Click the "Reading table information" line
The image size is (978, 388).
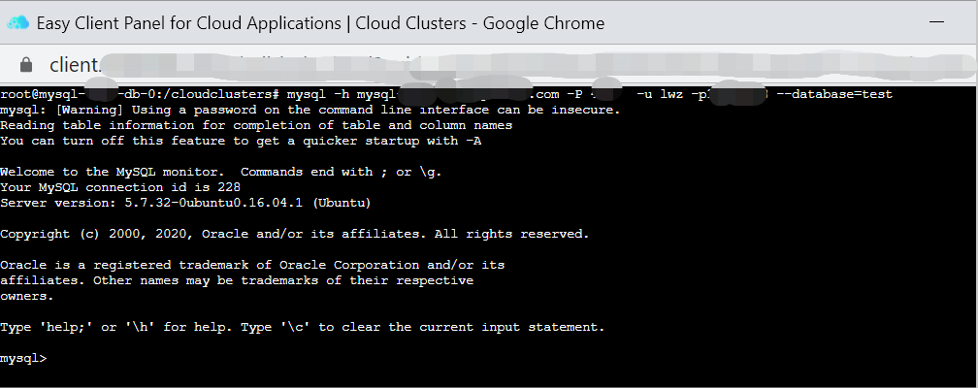pos(256,125)
